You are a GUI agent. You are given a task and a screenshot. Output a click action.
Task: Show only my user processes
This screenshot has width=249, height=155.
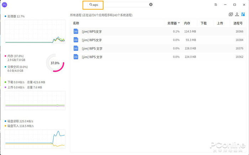(237, 15)
